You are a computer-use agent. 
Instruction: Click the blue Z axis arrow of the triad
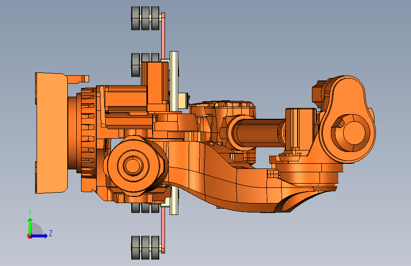coord(39,236)
